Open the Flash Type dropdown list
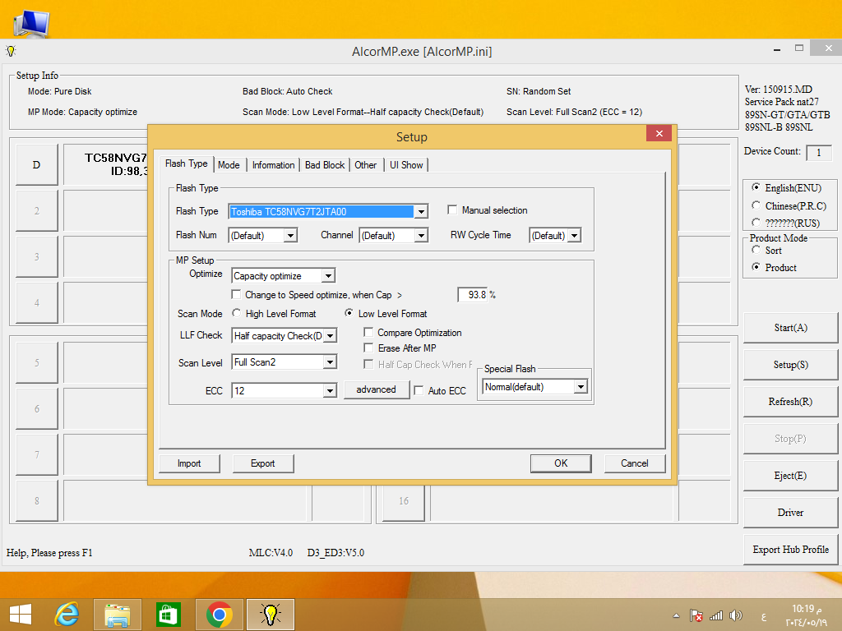This screenshot has height=631, width=842. tap(422, 212)
